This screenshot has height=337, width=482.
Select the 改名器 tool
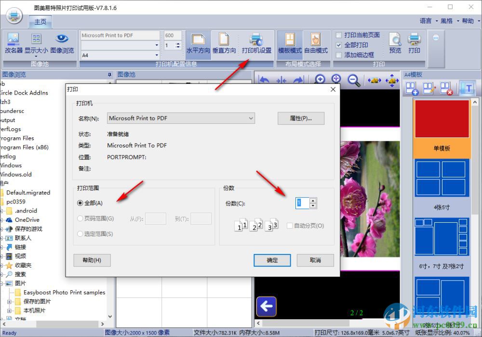pyautogui.click(x=13, y=43)
